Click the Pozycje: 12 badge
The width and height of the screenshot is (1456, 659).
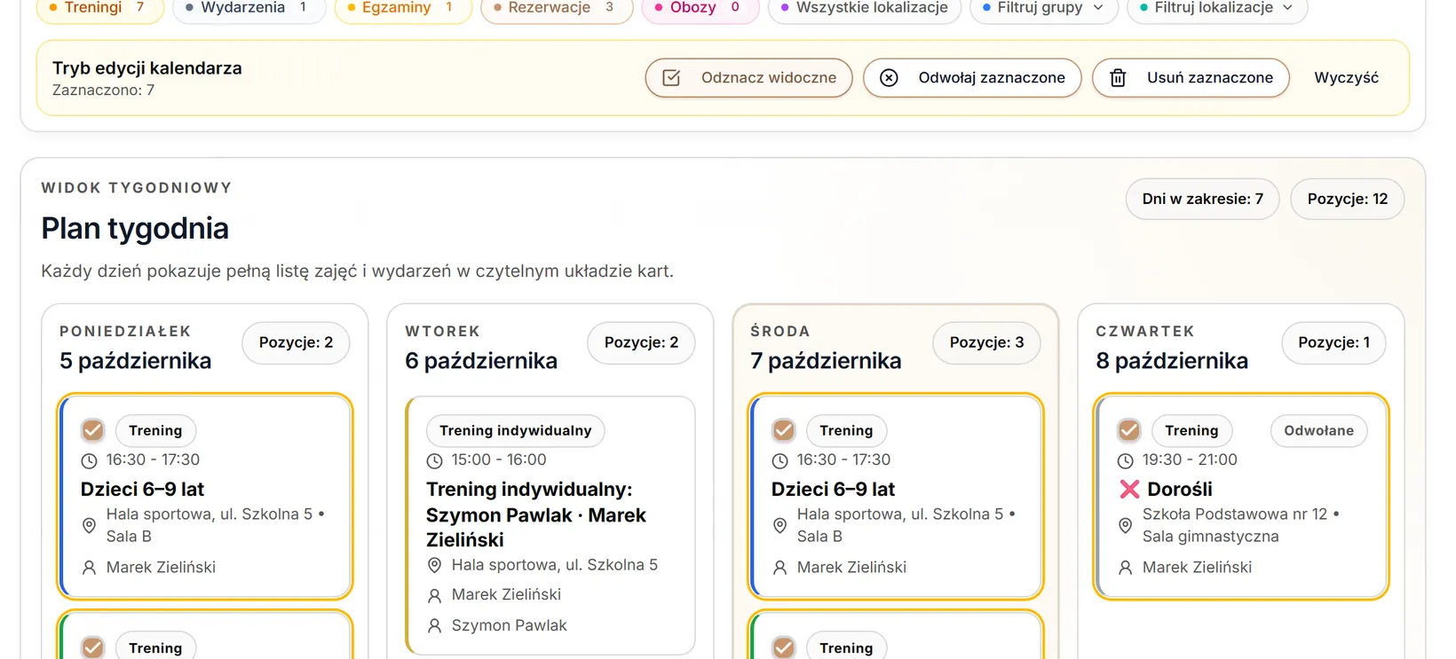pos(1348,199)
